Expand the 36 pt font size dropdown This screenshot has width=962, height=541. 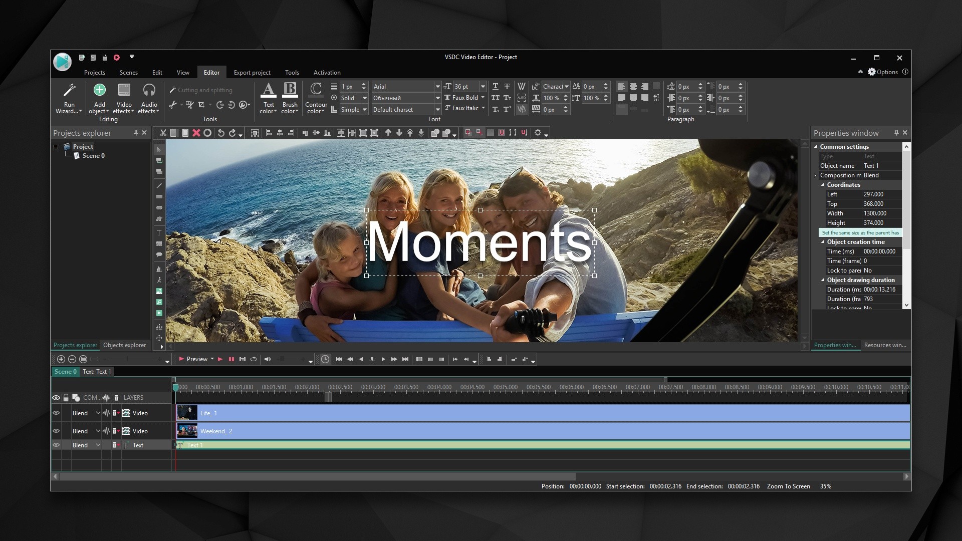483,87
